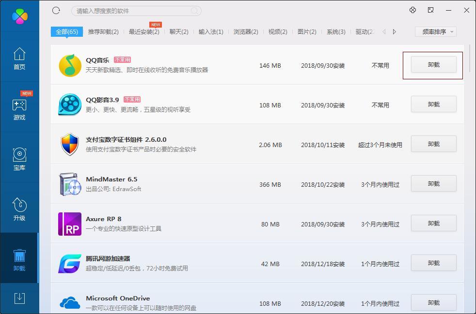This screenshot has height=314, width=476.
Task: Open the four-circle menu icon at top right
Action: [413, 10]
